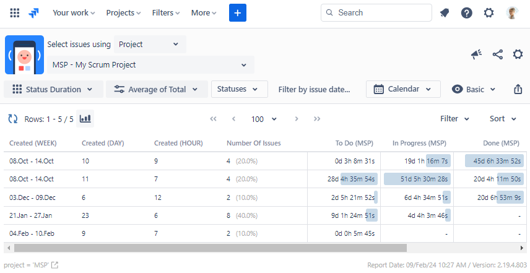Open the app switcher grid icon
This screenshot has width=530, height=273.
click(14, 13)
